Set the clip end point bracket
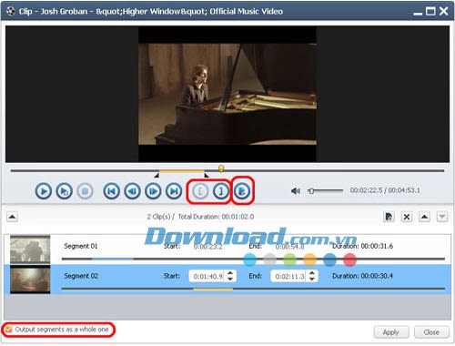455x346 pixels. click(x=221, y=191)
